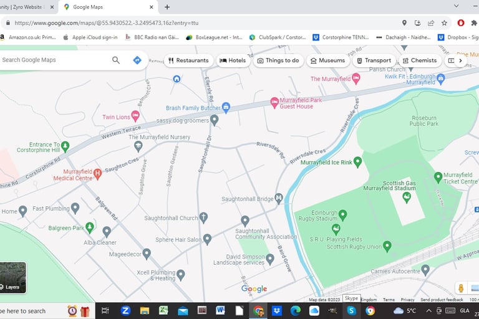This screenshot has width=479, height=319.
Task: Click the Terms link at the map bottom
Action: pyautogui.click(x=389, y=300)
